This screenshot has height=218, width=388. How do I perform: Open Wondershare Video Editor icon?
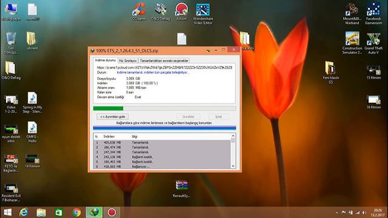tap(203, 13)
